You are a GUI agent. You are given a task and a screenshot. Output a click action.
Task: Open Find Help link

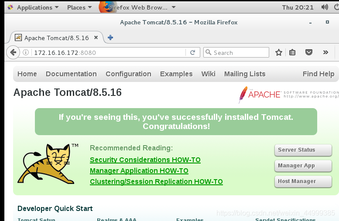[318, 74]
